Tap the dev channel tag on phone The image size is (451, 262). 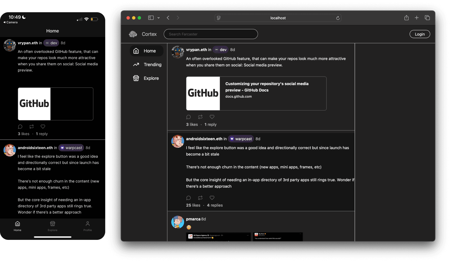pyautogui.click(x=51, y=43)
